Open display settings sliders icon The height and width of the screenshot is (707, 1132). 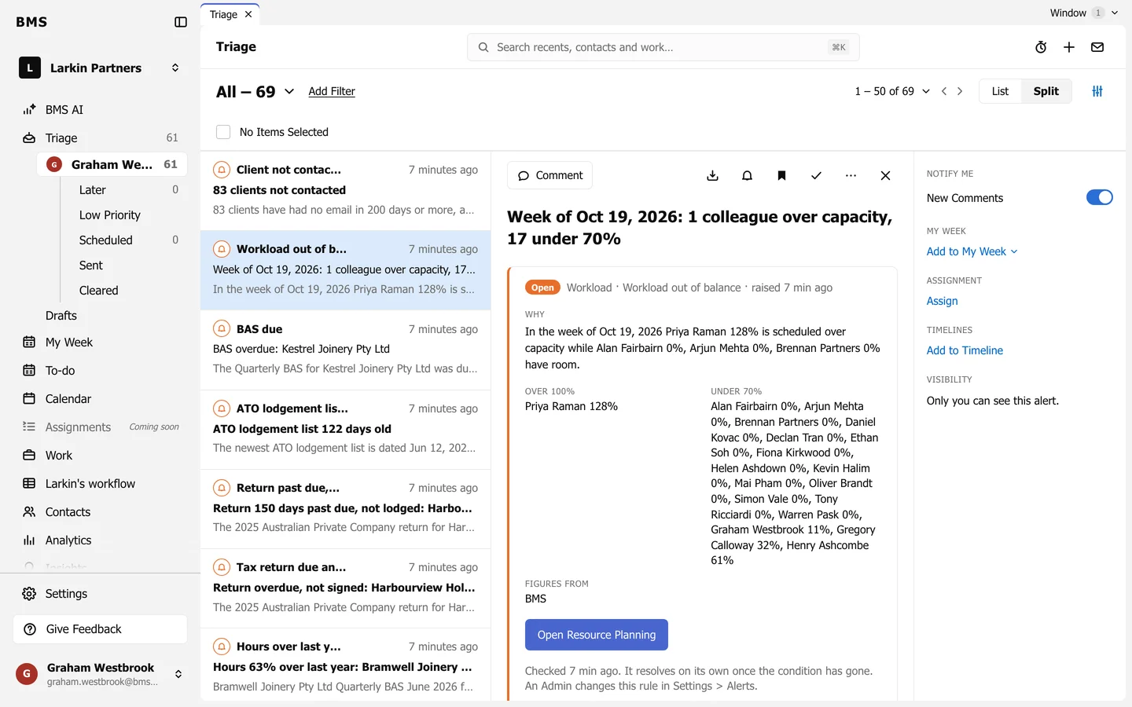click(x=1097, y=91)
